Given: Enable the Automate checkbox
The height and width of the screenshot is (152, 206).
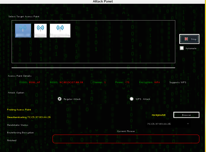Looking at the screenshot, I should 182,48.
